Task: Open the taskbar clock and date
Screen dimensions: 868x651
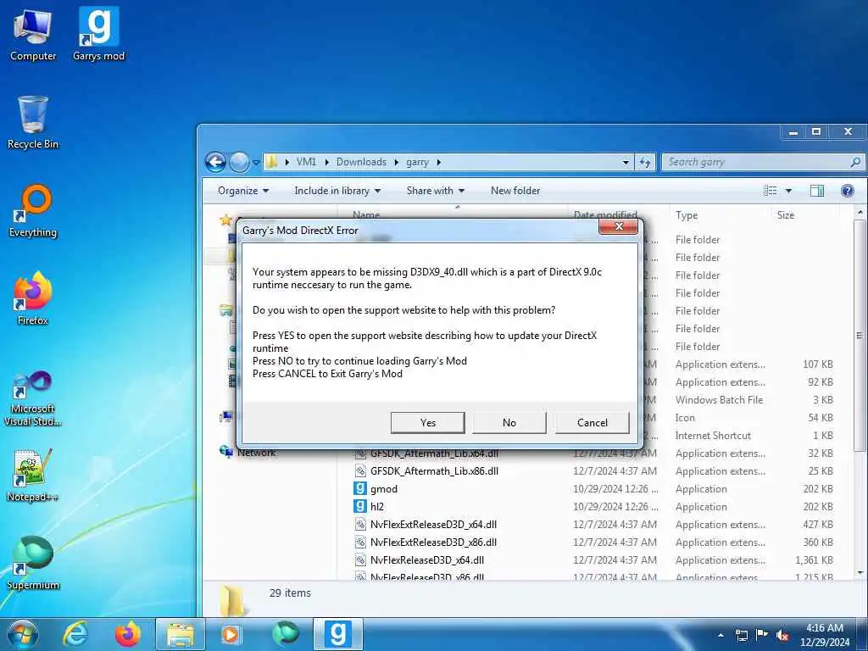Action: coord(824,635)
